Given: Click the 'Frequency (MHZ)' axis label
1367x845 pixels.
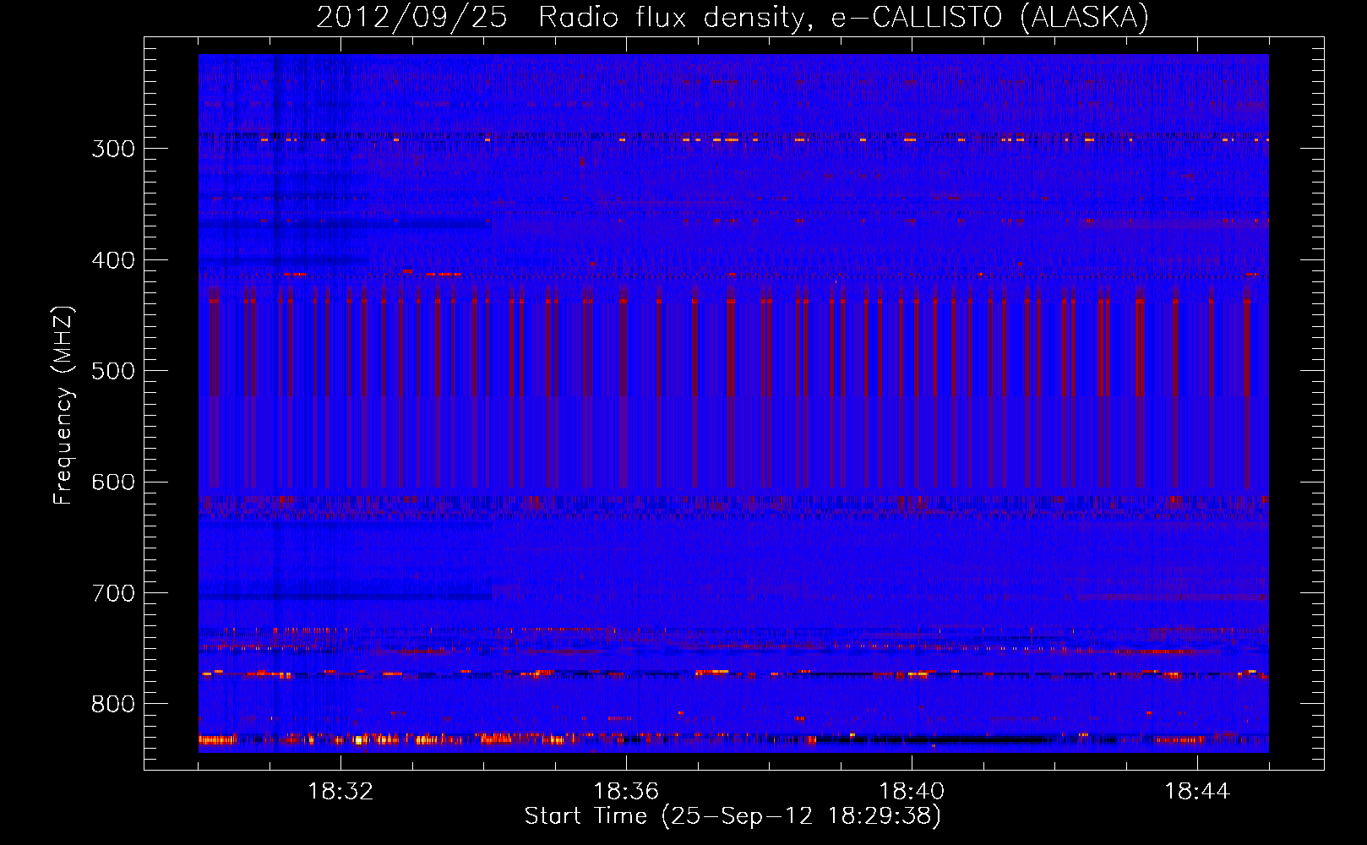Looking at the screenshot, I should pos(63,406).
